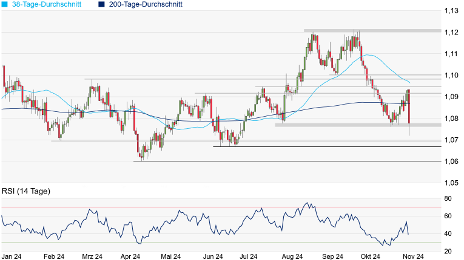Toggle the 200-Tage-Durchschnitt legend label
This screenshot has height=260, width=464.
click(x=146, y=4)
